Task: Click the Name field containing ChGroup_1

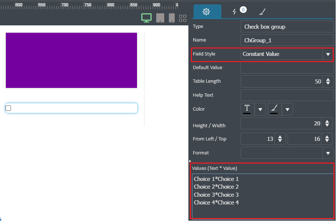Action: [287, 40]
